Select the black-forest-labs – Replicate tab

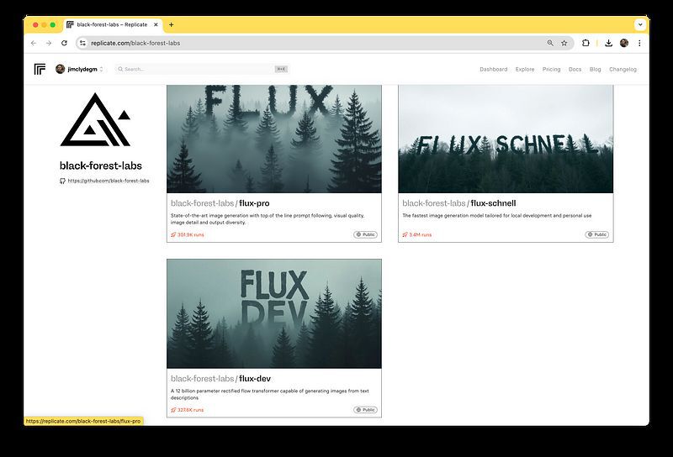(x=113, y=25)
